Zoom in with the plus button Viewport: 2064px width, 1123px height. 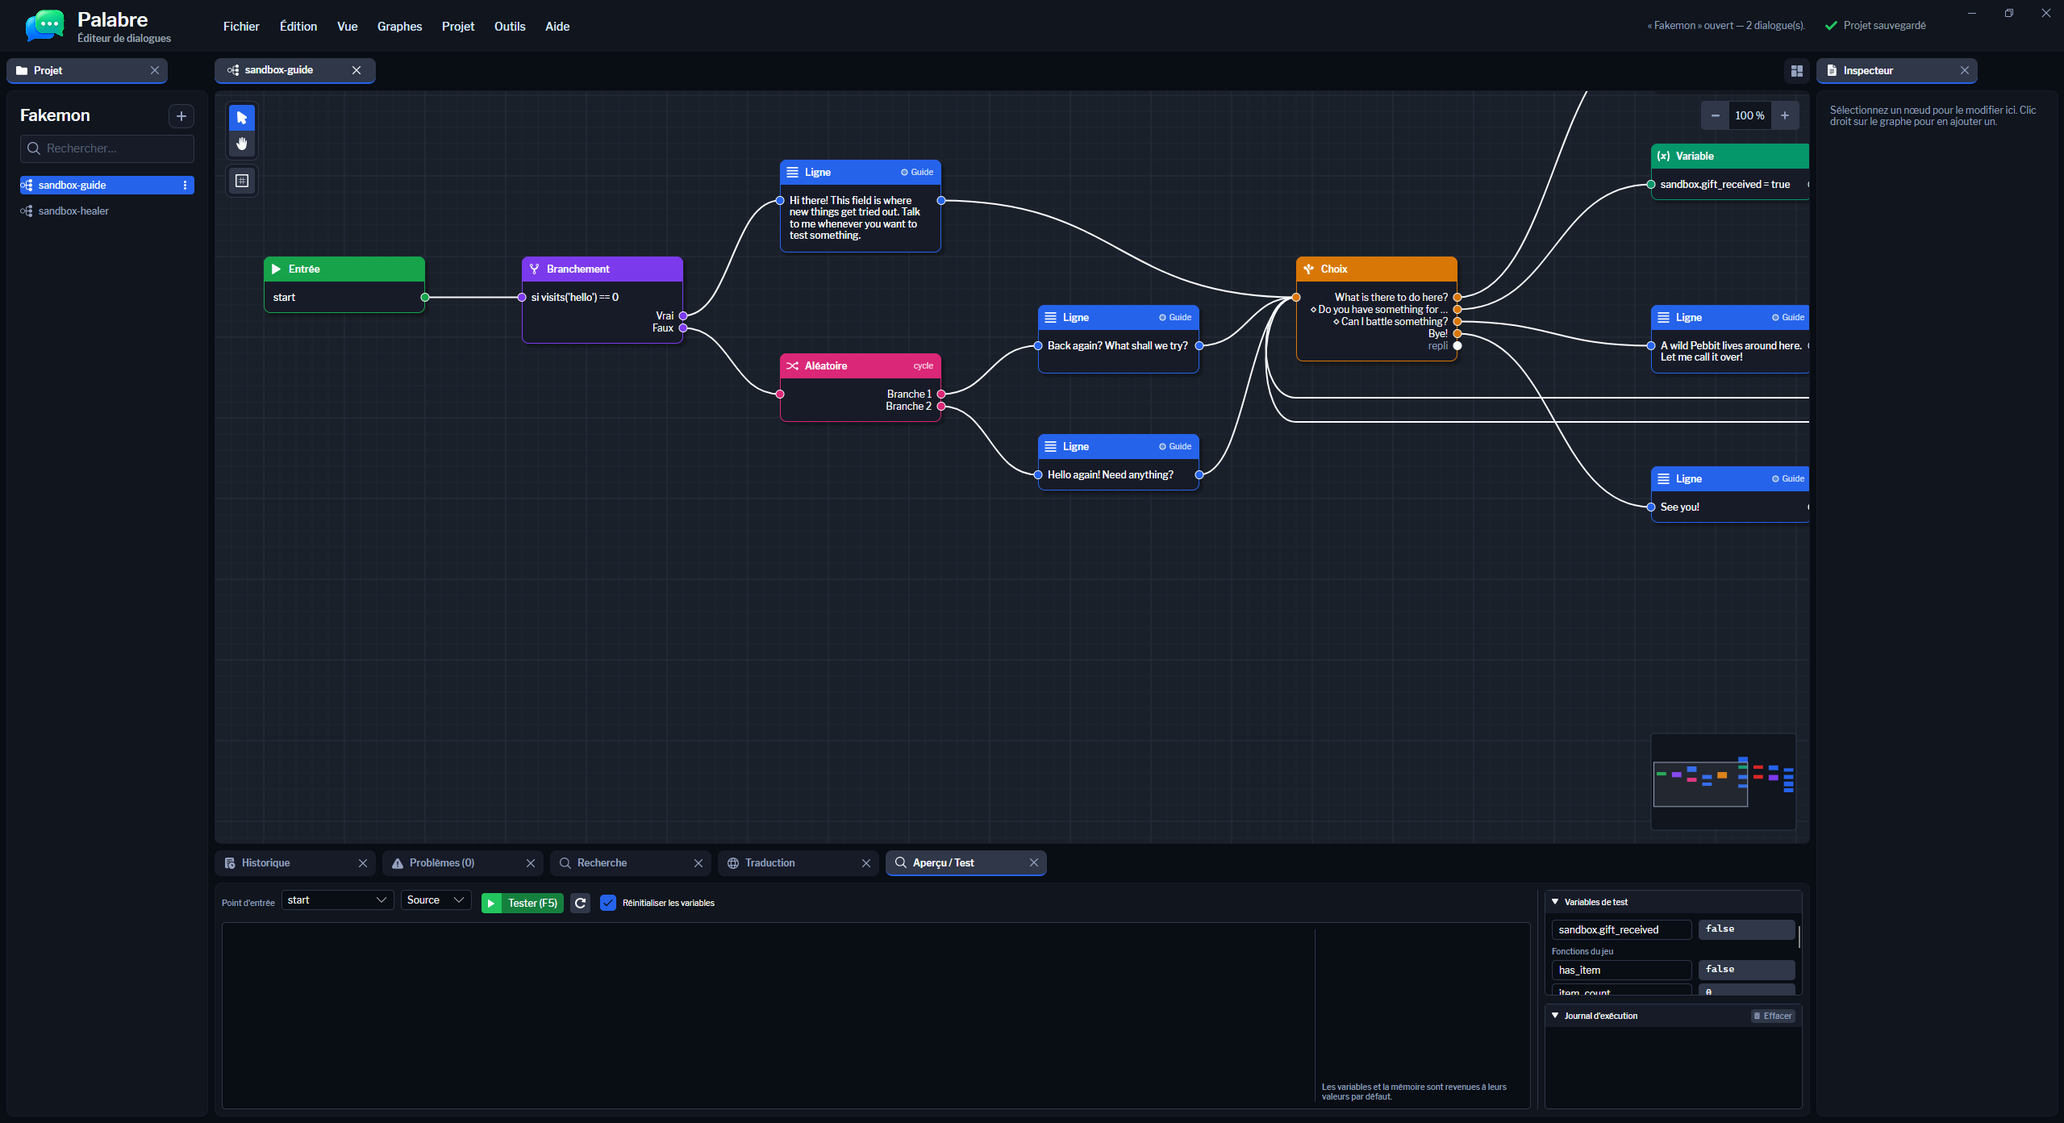tap(1785, 115)
